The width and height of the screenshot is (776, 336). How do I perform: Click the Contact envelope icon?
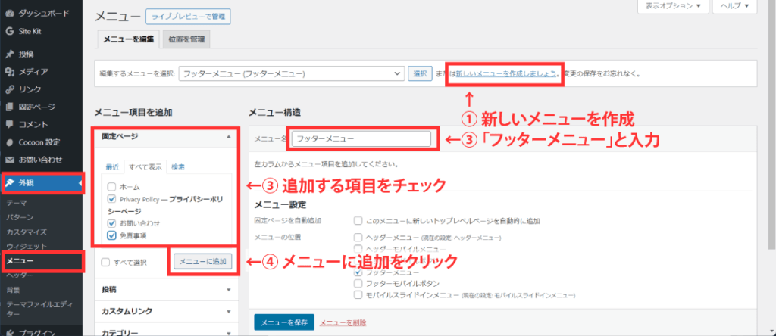click(x=9, y=160)
